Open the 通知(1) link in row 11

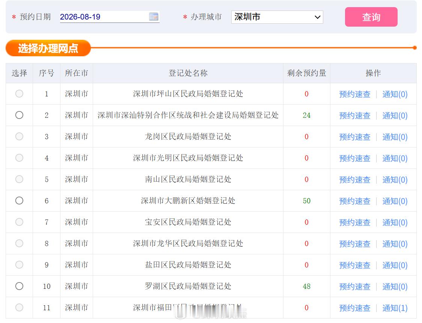point(395,308)
